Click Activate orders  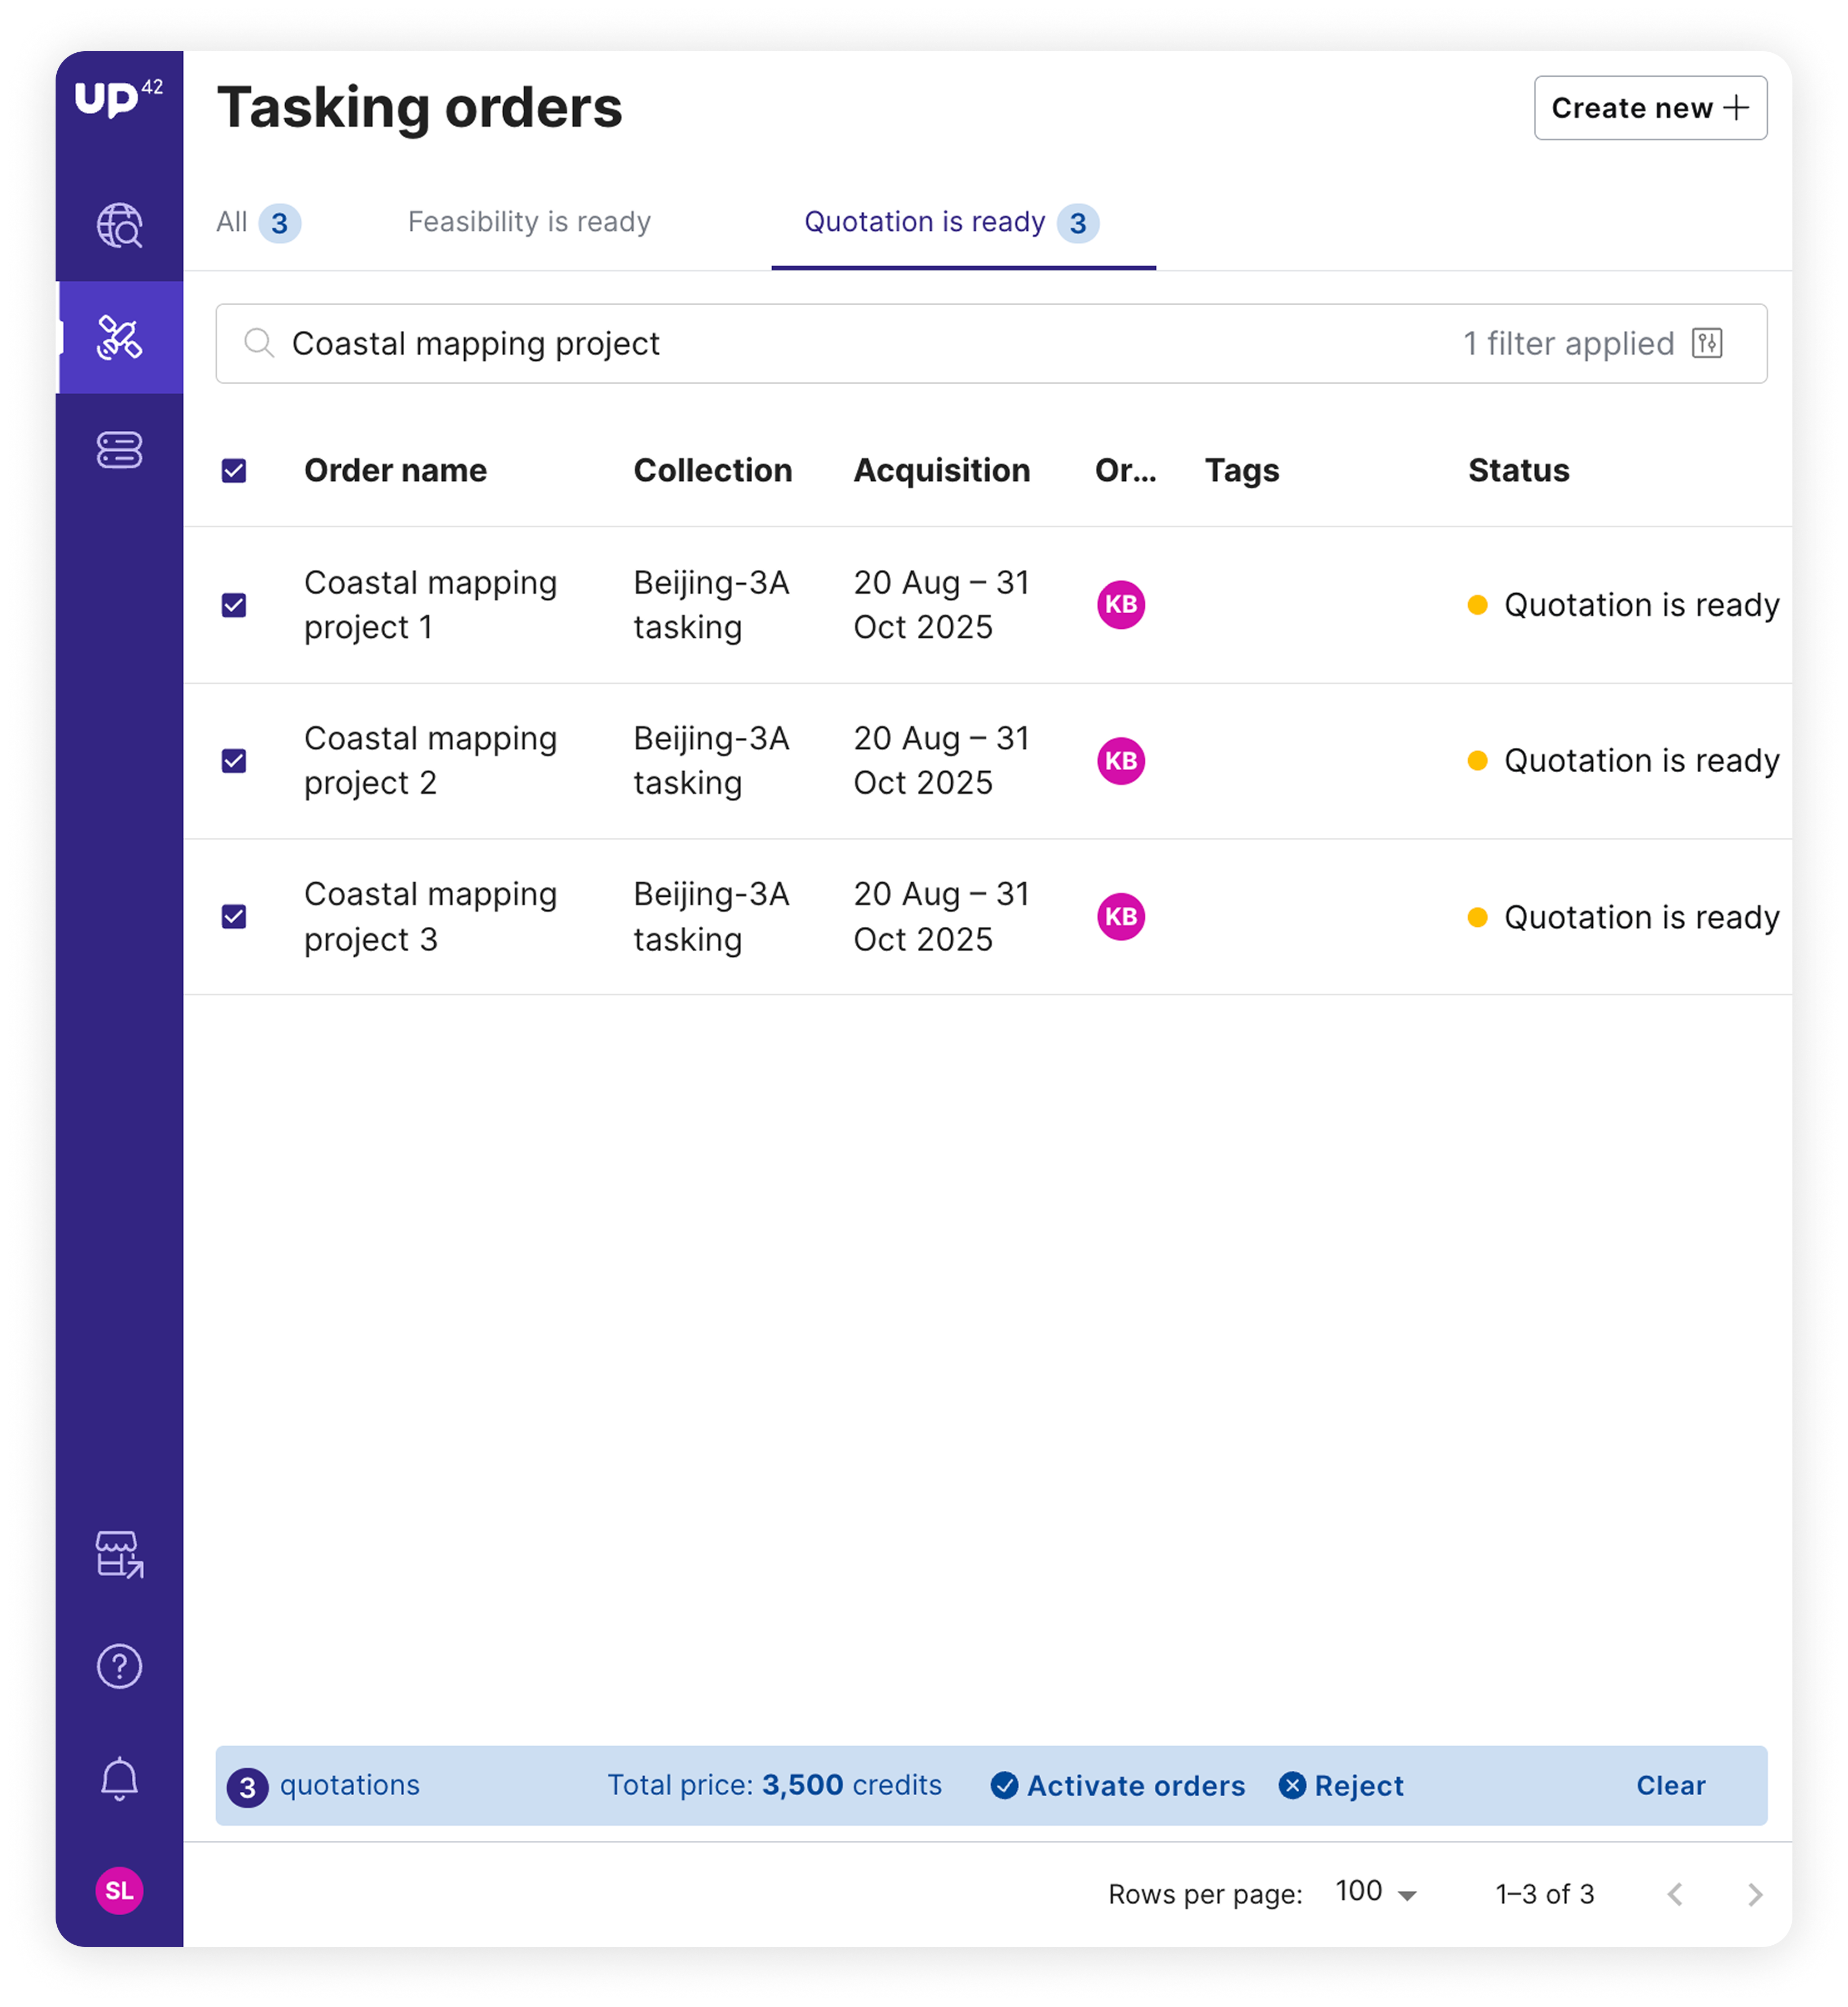pos(1117,1785)
